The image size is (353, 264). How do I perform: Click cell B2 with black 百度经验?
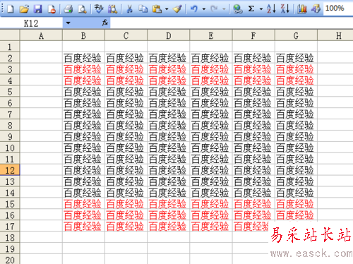pos(83,58)
